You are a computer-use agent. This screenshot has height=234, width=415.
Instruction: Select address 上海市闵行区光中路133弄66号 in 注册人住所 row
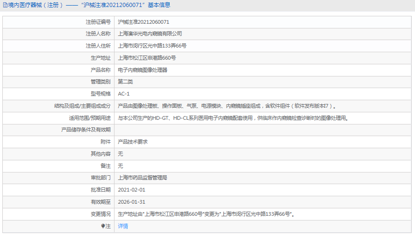(152, 46)
